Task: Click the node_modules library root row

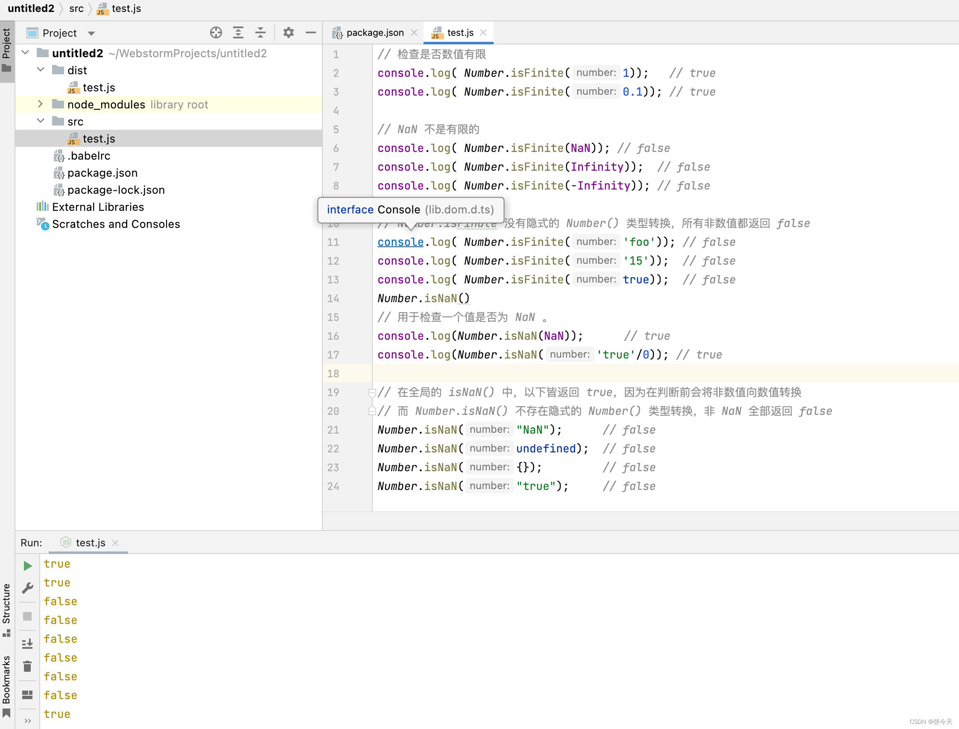Action: (168, 104)
